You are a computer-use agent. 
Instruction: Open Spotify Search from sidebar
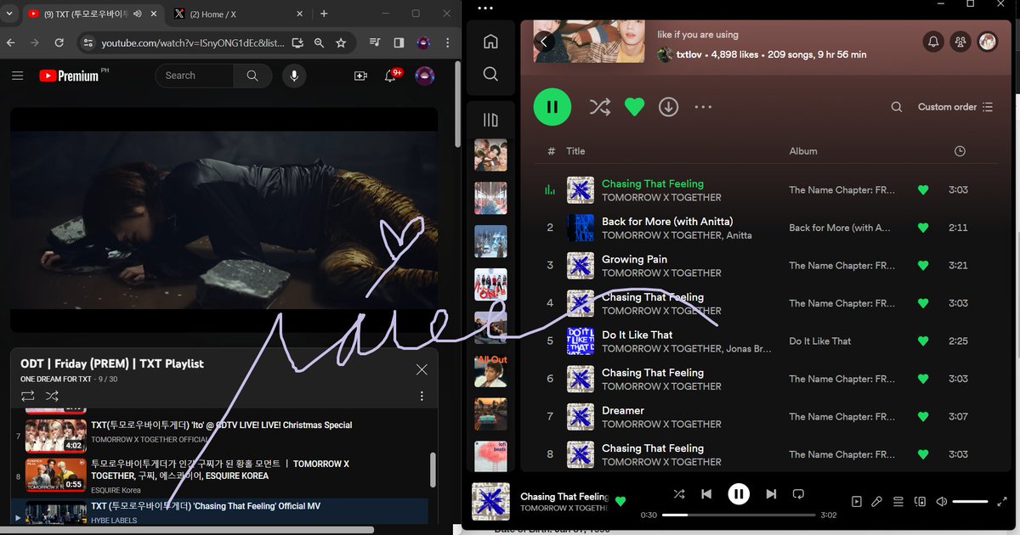[x=490, y=75]
